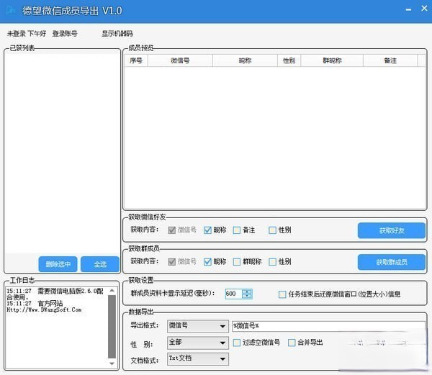This screenshot has height=375, width=432.
Task: Open the 文档格式 dropdown showing Txt文档
Action: (198, 358)
